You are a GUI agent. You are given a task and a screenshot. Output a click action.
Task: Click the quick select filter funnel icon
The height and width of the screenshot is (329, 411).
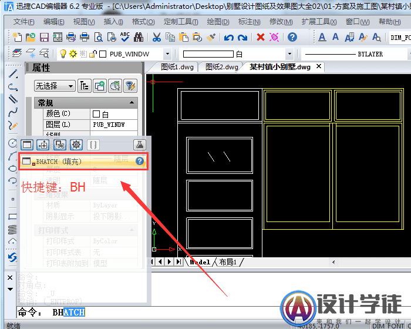point(130,86)
